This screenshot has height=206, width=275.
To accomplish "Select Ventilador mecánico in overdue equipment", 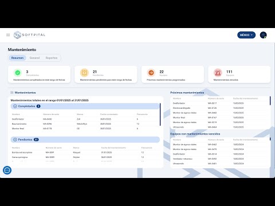I will [x=219, y=159].
